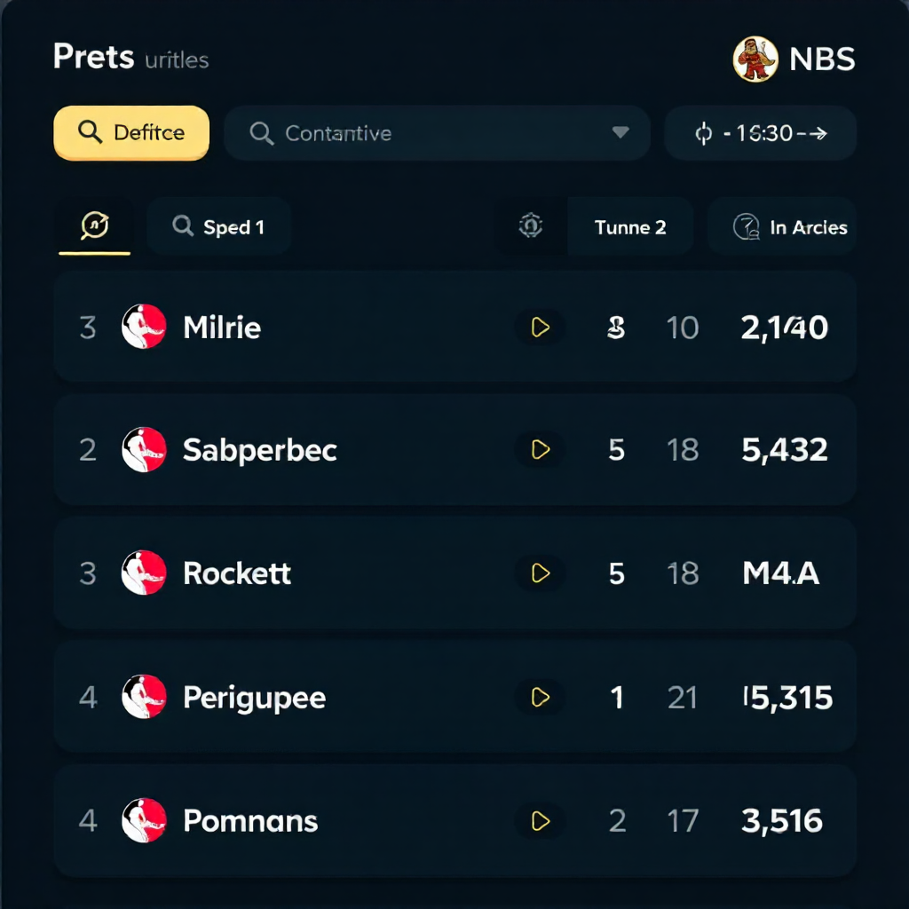Expand the Contantive dropdown arrow
This screenshot has width=909, height=909.
tap(620, 133)
